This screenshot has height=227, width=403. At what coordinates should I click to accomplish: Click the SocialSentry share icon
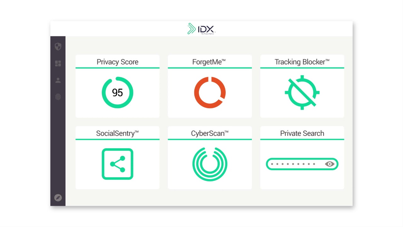(x=117, y=164)
